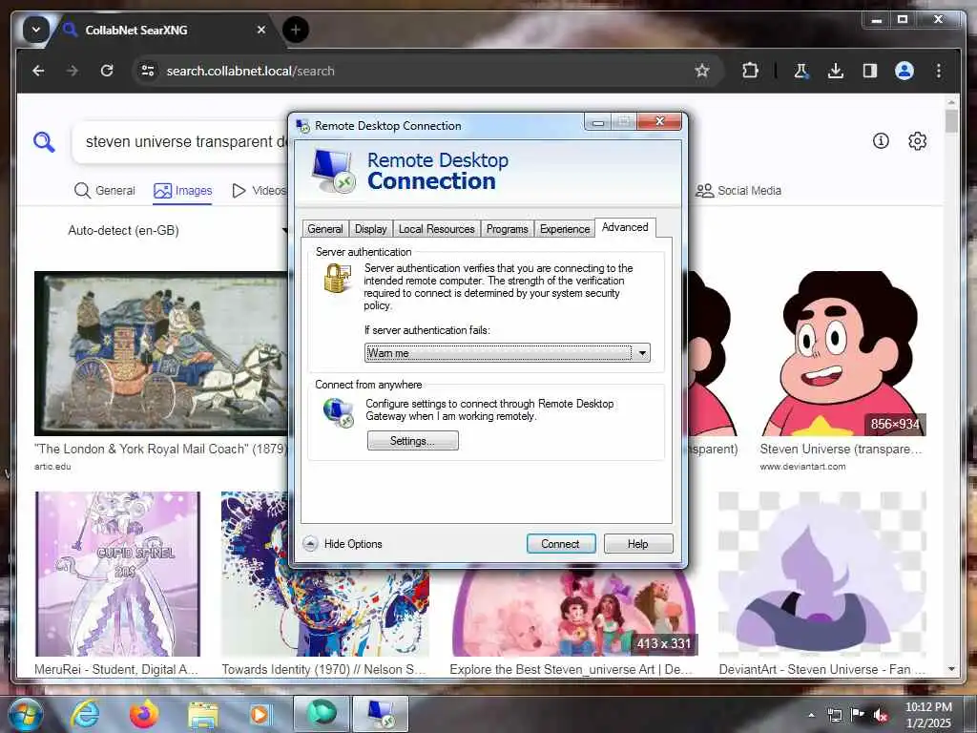
Task: Open the browser extensions puzzle icon
Action: point(750,71)
